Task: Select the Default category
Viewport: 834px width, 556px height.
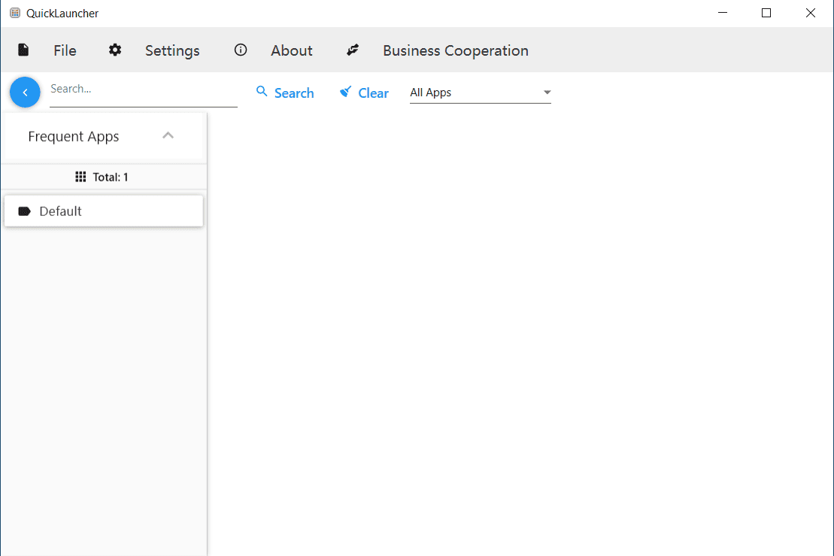Action: point(104,211)
